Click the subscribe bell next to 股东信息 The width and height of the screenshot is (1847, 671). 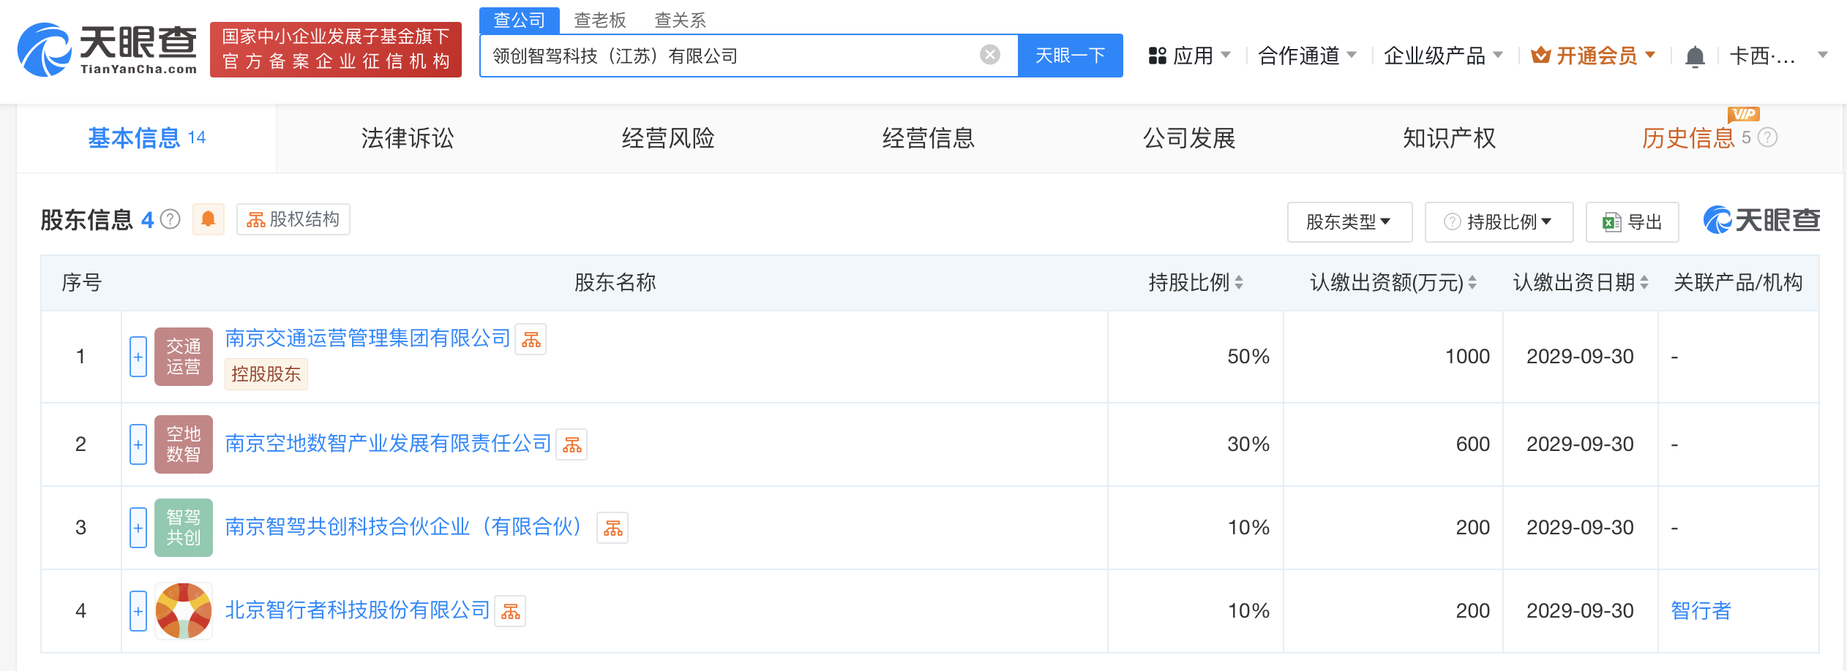(208, 219)
